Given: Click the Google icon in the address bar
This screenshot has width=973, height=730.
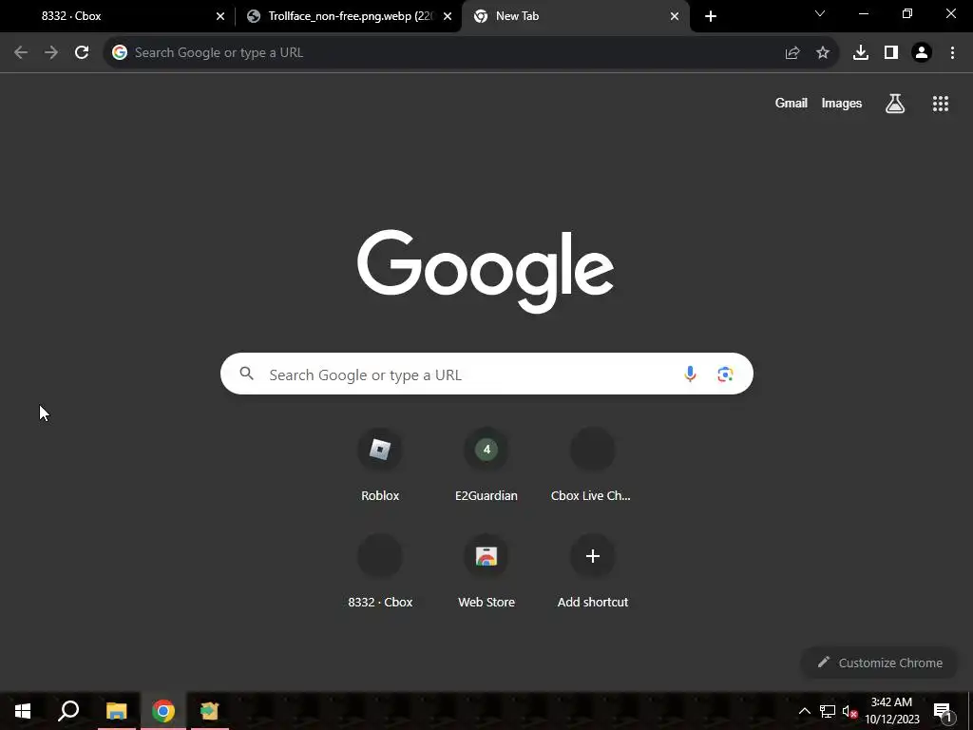Looking at the screenshot, I should [120, 53].
